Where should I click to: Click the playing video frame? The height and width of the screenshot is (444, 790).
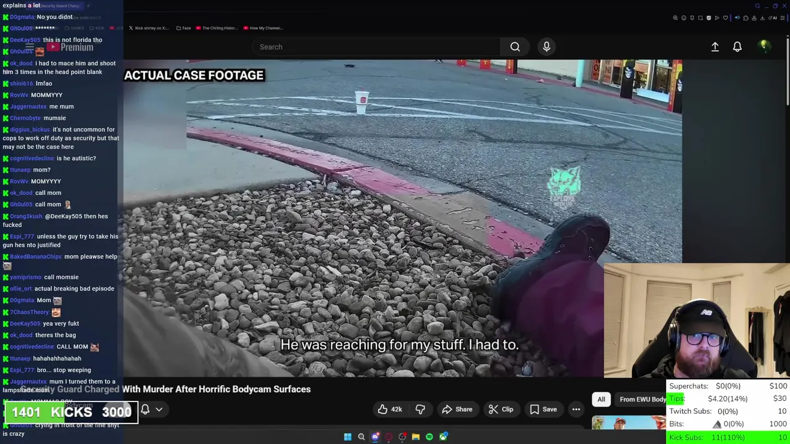[x=402, y=218]
